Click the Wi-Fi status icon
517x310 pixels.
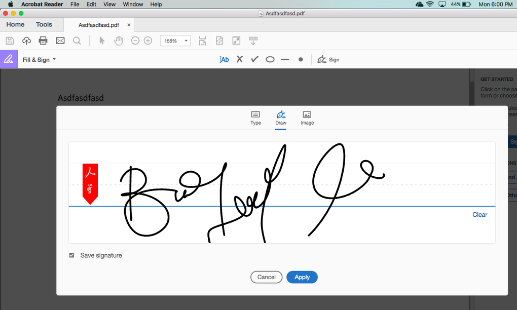coord(430,4)
